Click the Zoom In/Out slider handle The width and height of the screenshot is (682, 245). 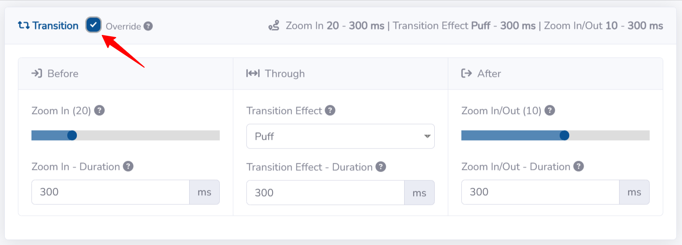[x=564, y=135]
